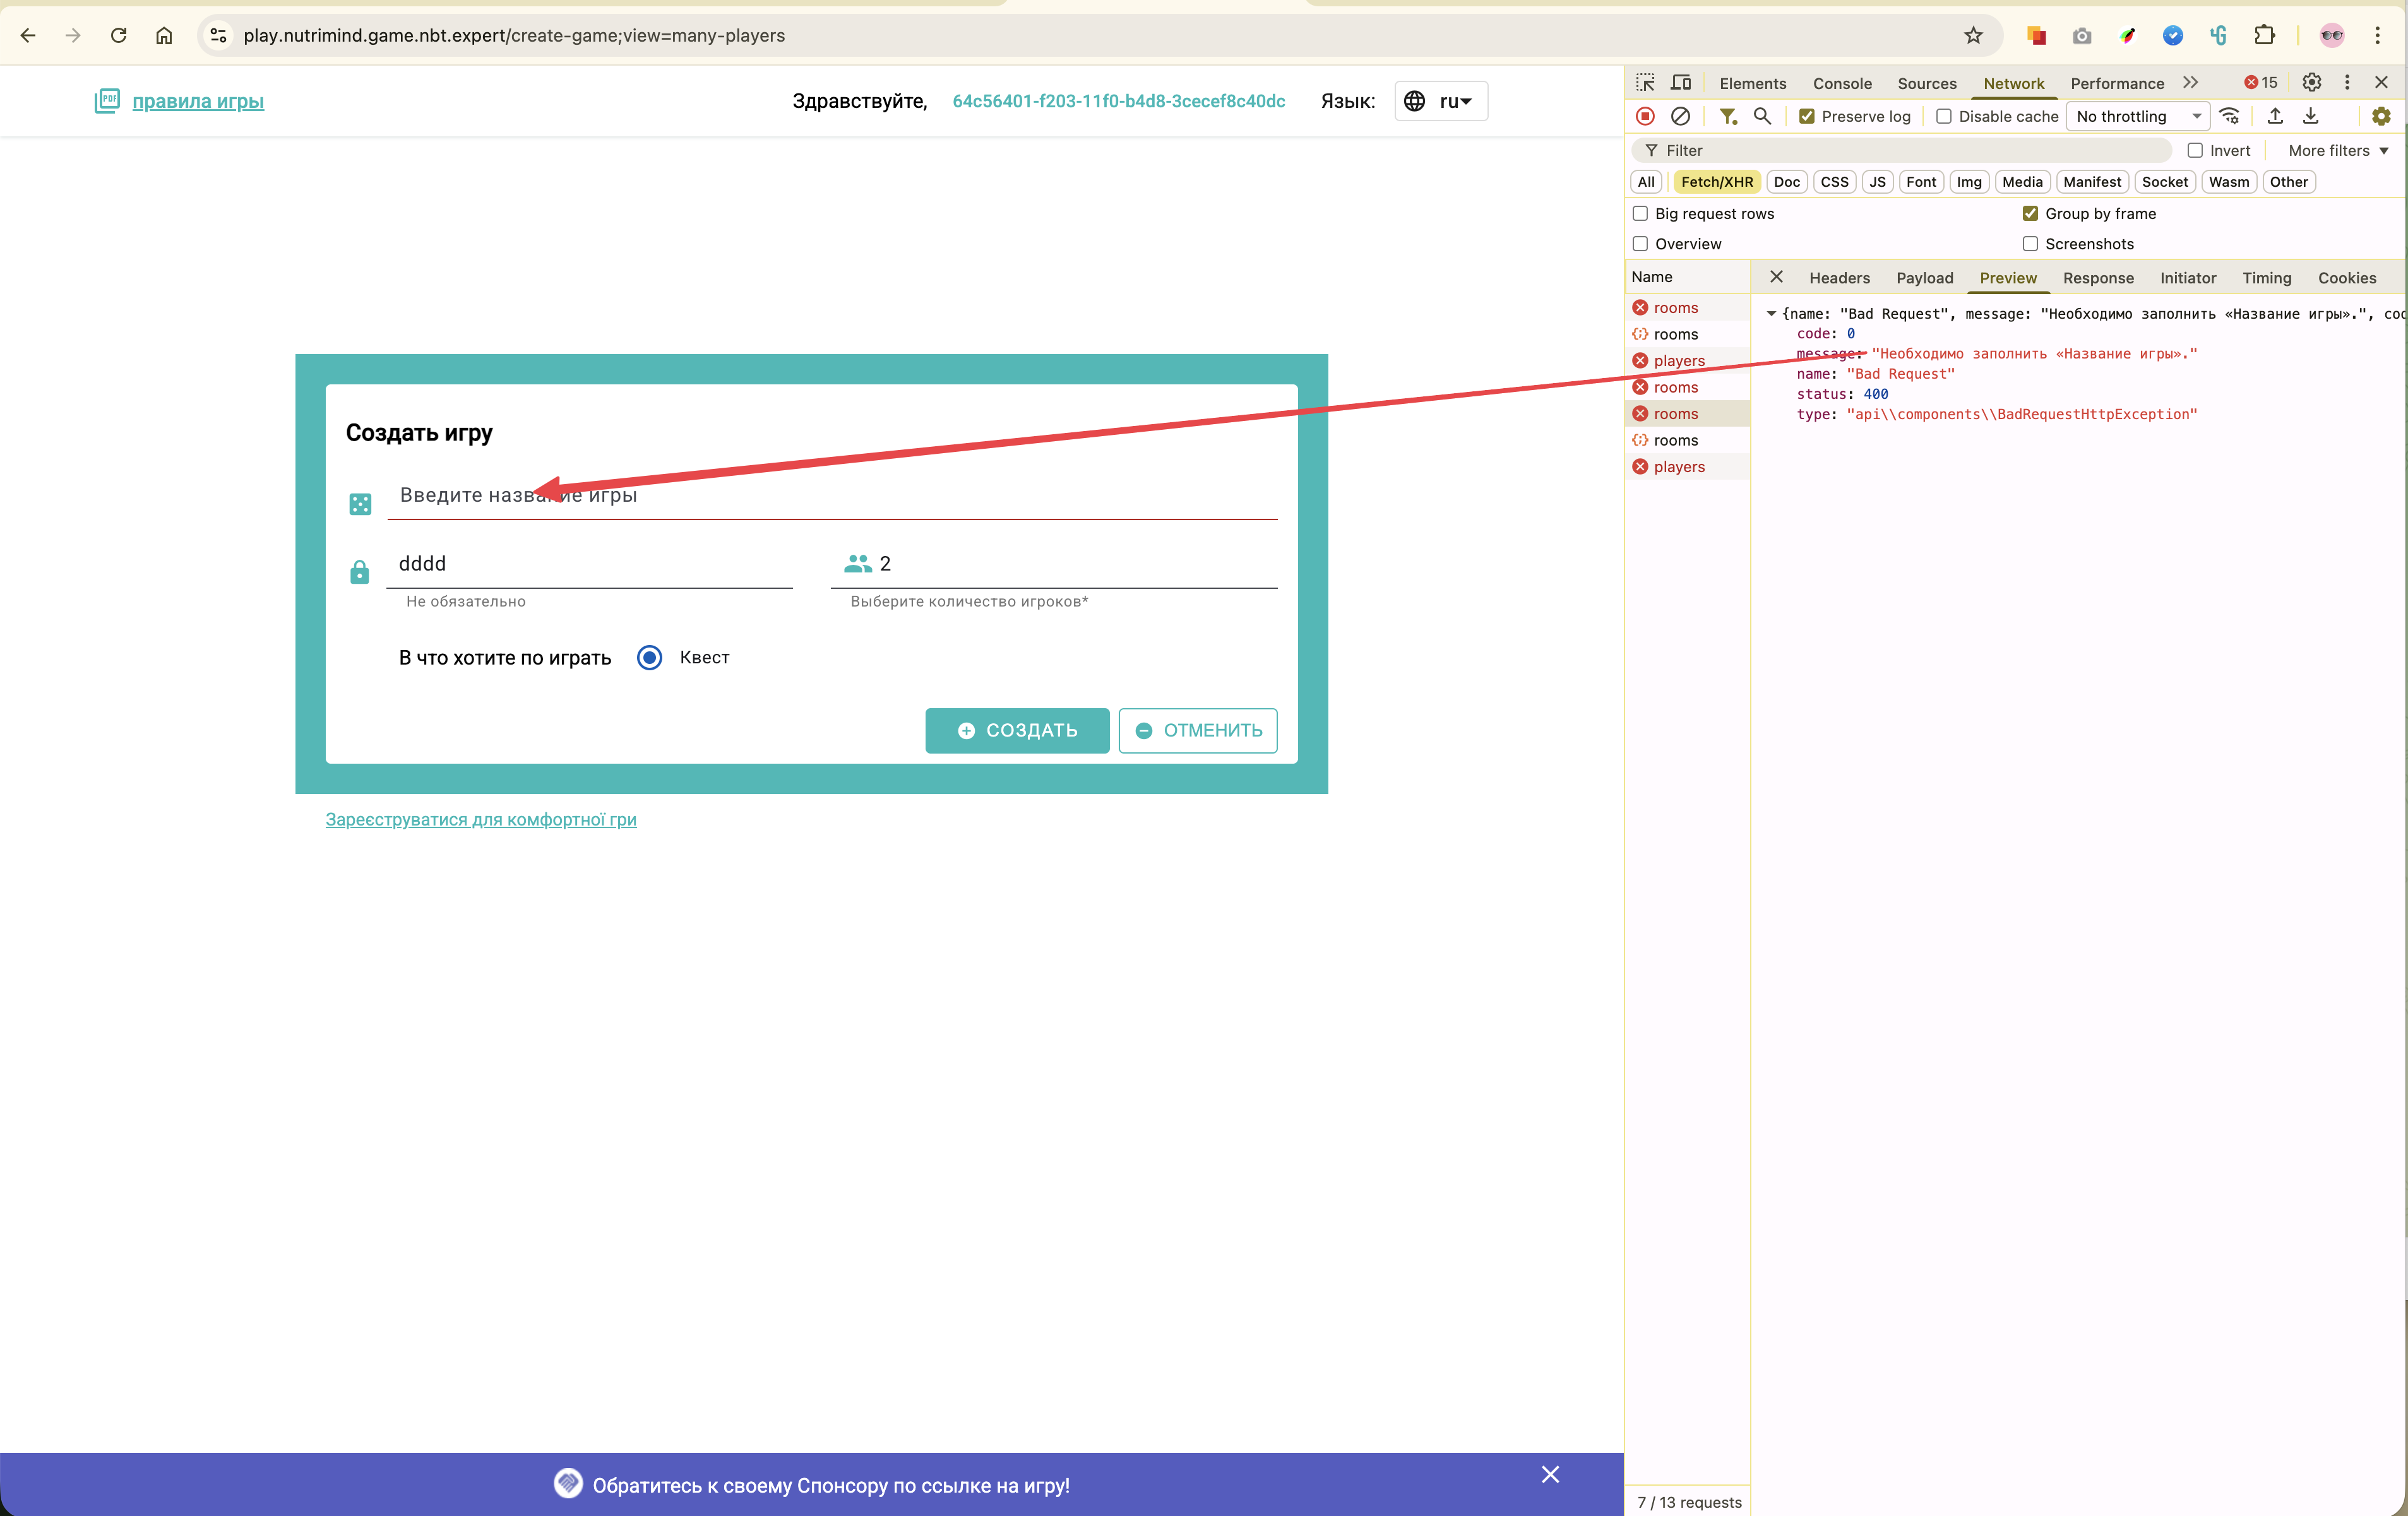Switch to the Console tab
This screenshot has width=2408, height=1516.
pyautogui.click(x=1842, y=84)
